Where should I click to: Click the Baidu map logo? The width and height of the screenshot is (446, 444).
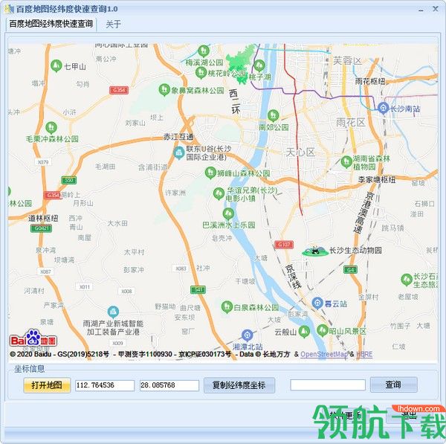(x=33, y=338)
